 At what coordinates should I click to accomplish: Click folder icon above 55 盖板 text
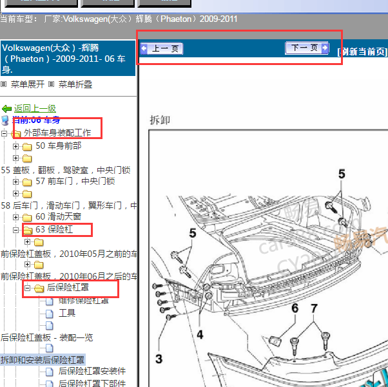(x=27, y=158)
